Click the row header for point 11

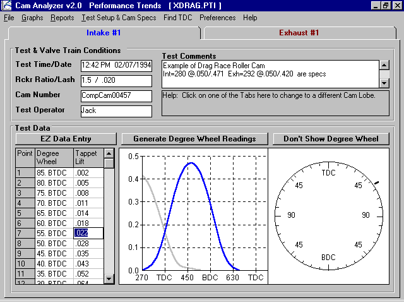(x=25, y=273)
